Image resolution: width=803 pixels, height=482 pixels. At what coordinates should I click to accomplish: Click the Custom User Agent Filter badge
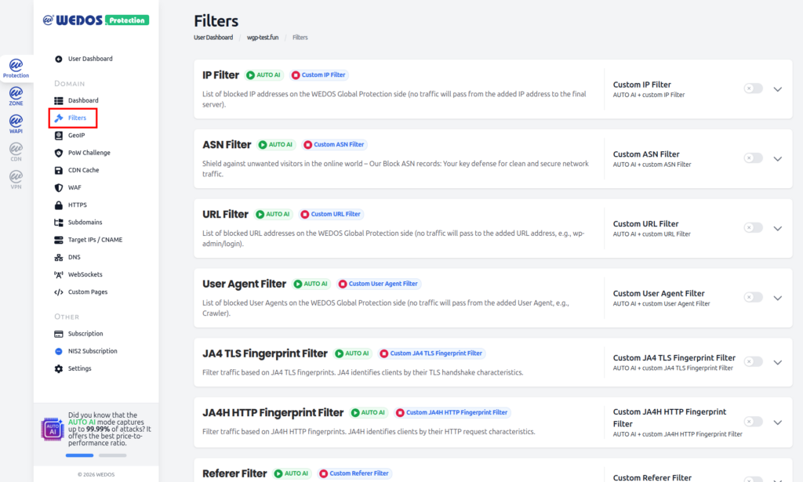379,284
